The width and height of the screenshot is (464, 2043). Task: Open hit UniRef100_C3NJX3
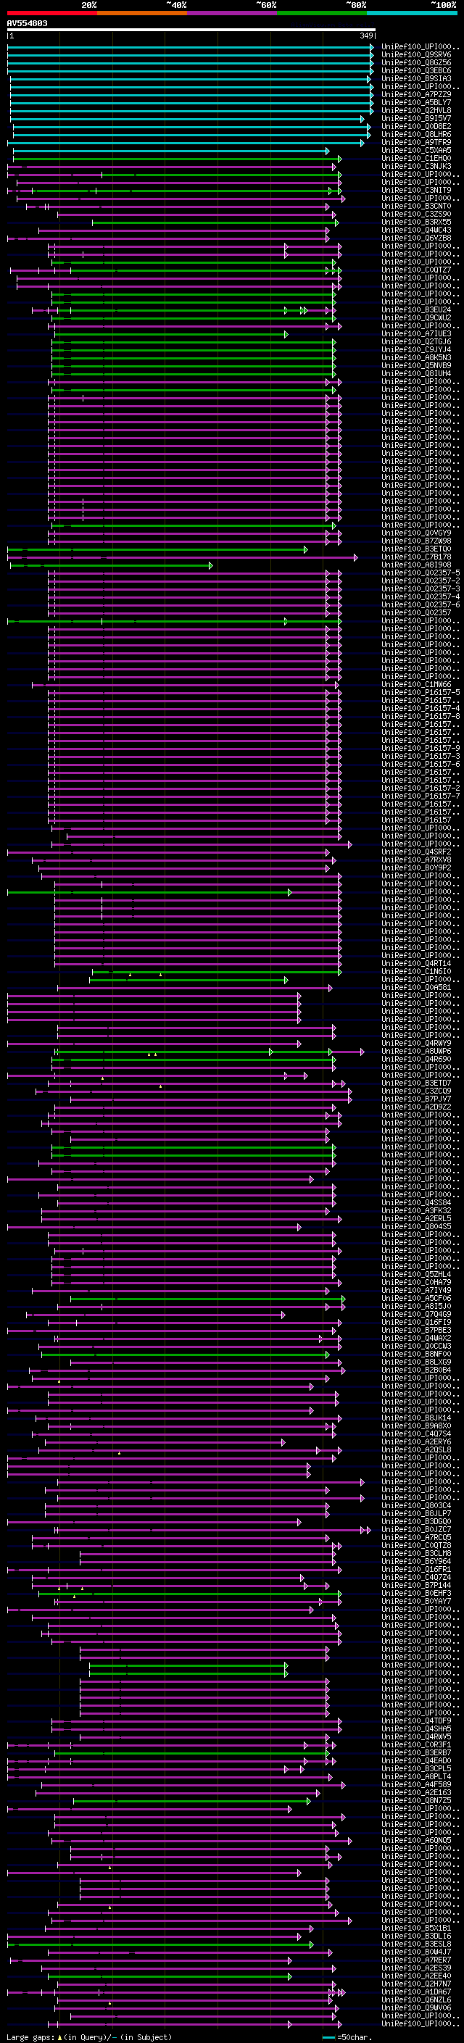tap(416, 167)
